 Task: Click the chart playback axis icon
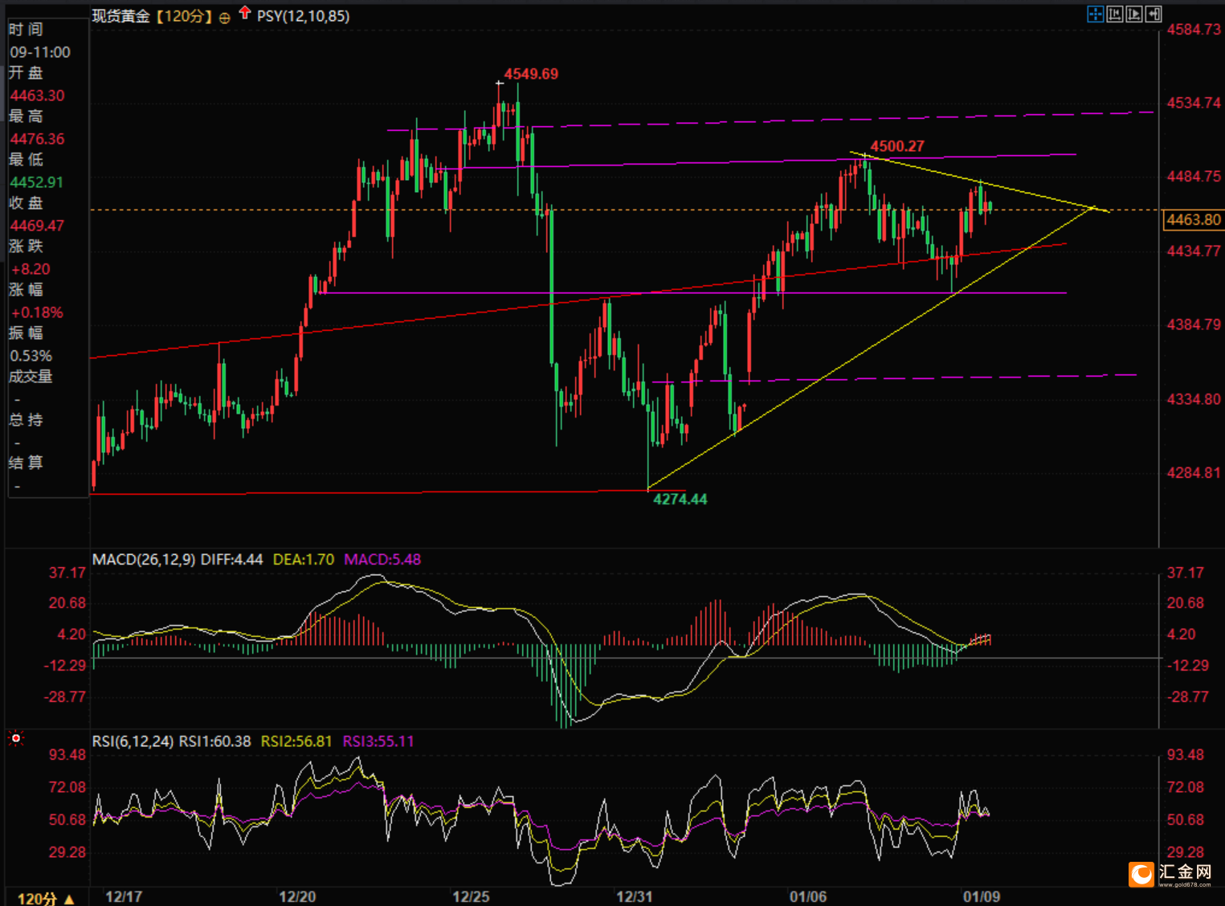click(1134, 14)
